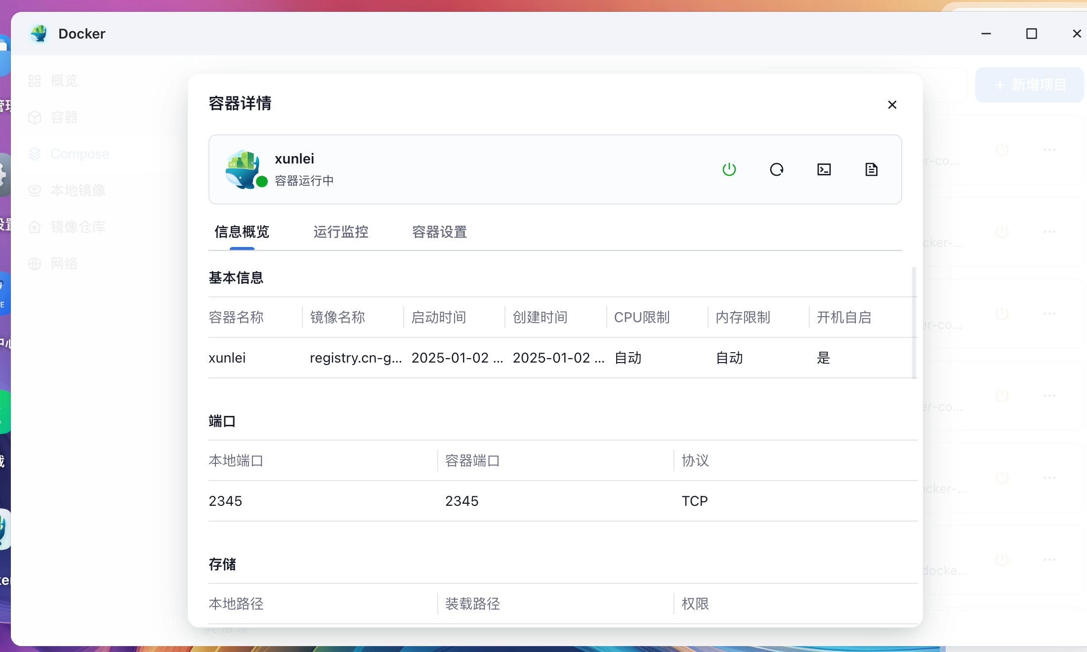
Task: Open the container log document icon
Action: click(x=872, y=169)
